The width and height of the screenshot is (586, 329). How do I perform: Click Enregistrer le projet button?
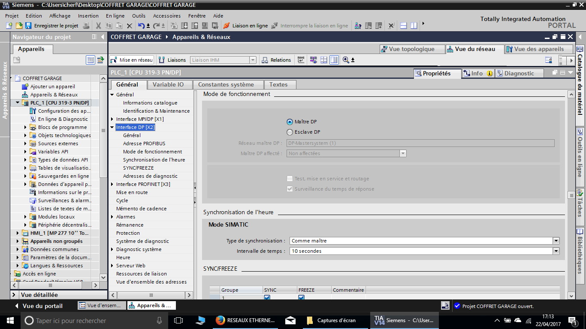(51, 26)
